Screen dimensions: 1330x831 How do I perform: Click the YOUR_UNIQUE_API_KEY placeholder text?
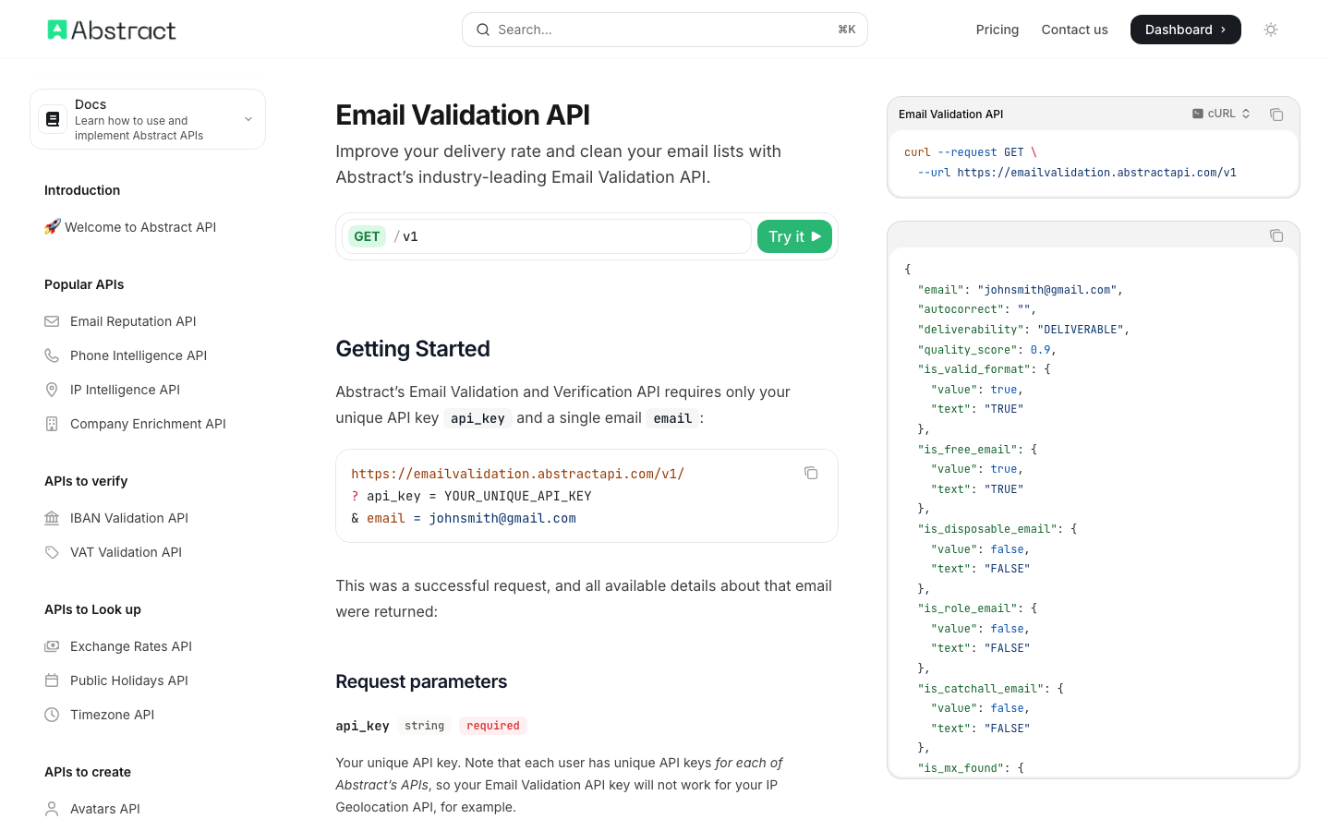coord(518,496)
